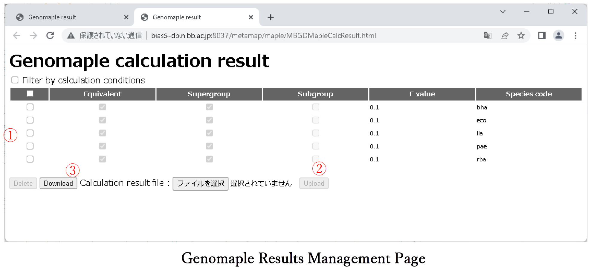591x267 pixels.
Task: Reload the Genomaple result page
Action: click(50, 36)
